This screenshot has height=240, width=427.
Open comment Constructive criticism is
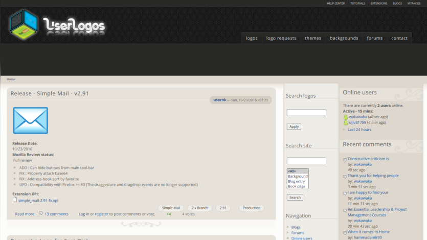368,159
